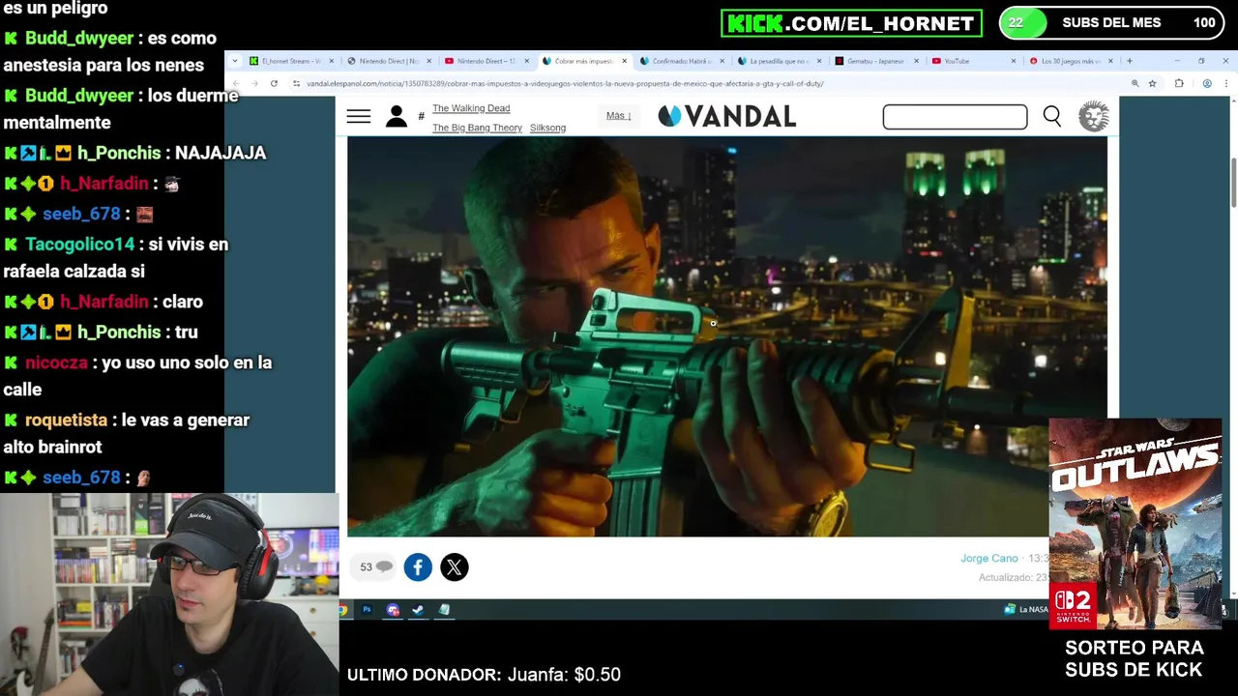This screenshot has width=1238, height=696.
Task: Close the Cobrar más impuestos tab
Action: (x=624, y=61)
